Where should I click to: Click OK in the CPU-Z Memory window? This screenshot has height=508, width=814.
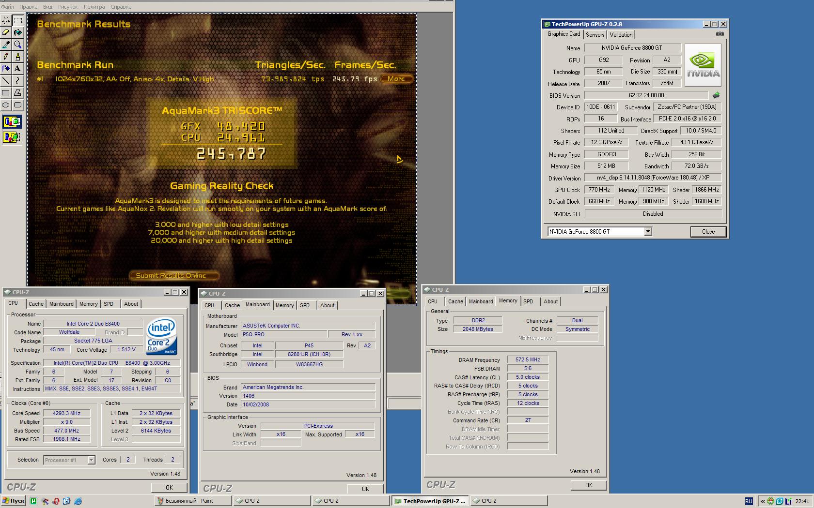coord(589,485)
